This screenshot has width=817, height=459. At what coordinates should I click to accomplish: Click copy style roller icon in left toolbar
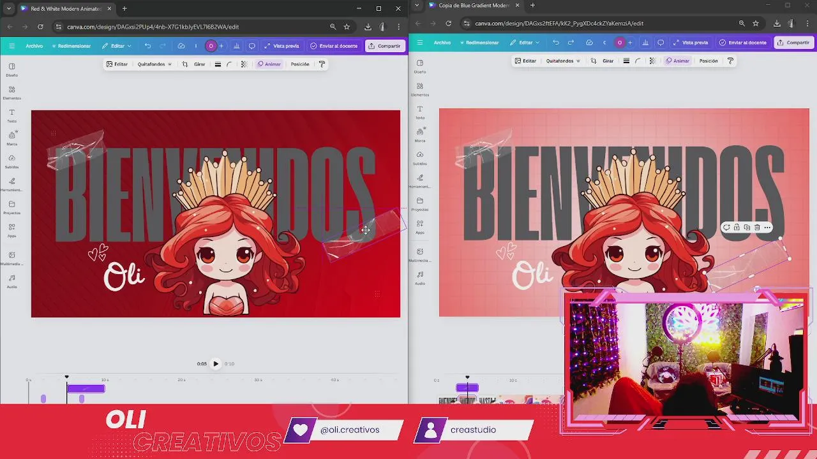point(322,64)
